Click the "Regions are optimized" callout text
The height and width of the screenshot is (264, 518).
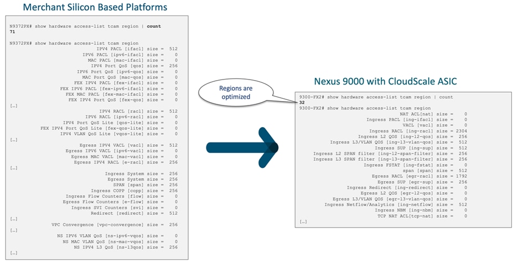pos(236,93)
